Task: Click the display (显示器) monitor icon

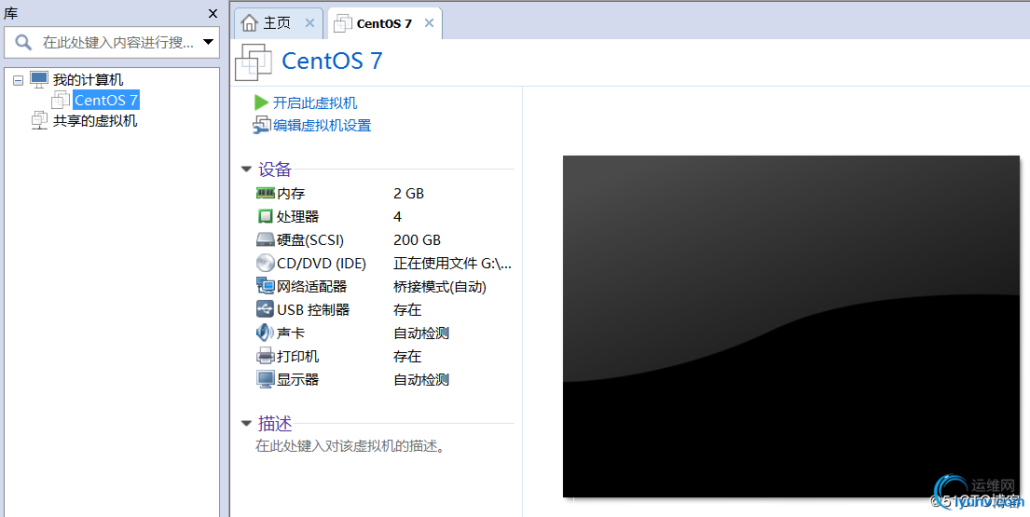Action: pyautogui.click(x=265, y=379)
